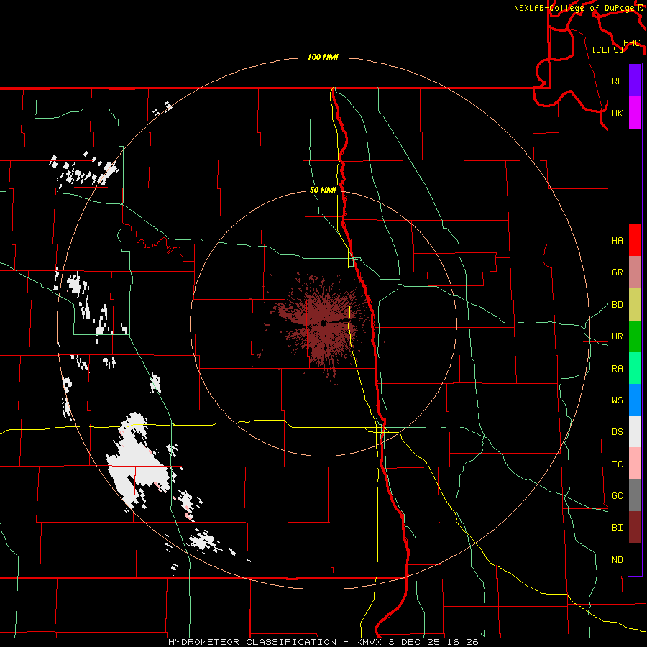
Task: Click the 'RF' legend label
Action: [x=617, y=81]
